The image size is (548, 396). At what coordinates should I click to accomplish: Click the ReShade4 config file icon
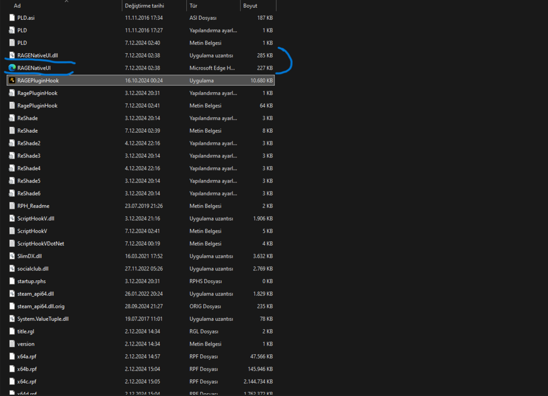(12, 168)
